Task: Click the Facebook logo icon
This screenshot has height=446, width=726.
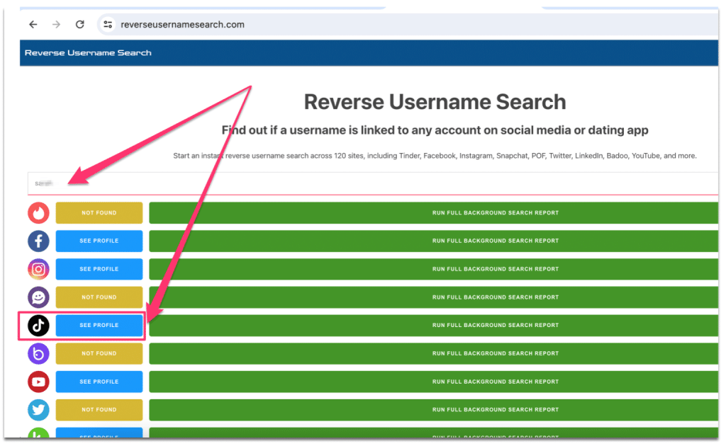Action: [38, 241]
